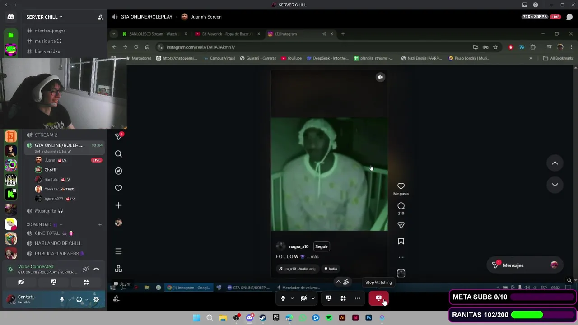The height and width of the screenshot is (325, 578).
Task: Share your screen from the voice panel
Action: pyautogui.click(x=53, y=283)
